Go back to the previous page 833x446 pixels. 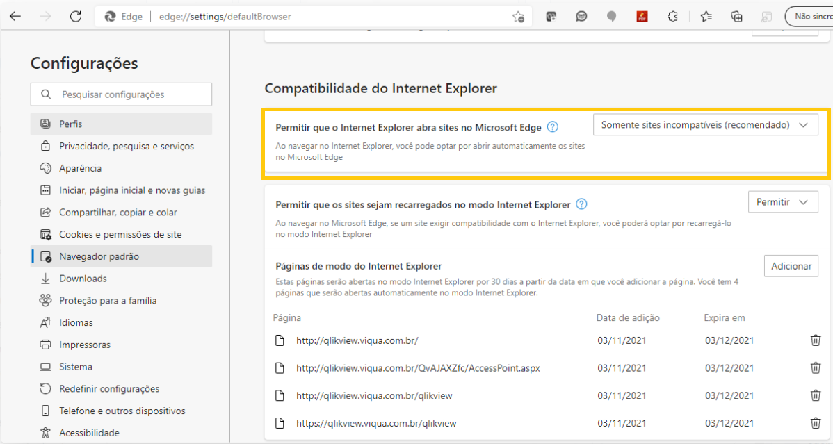click(x=15, y=17)
